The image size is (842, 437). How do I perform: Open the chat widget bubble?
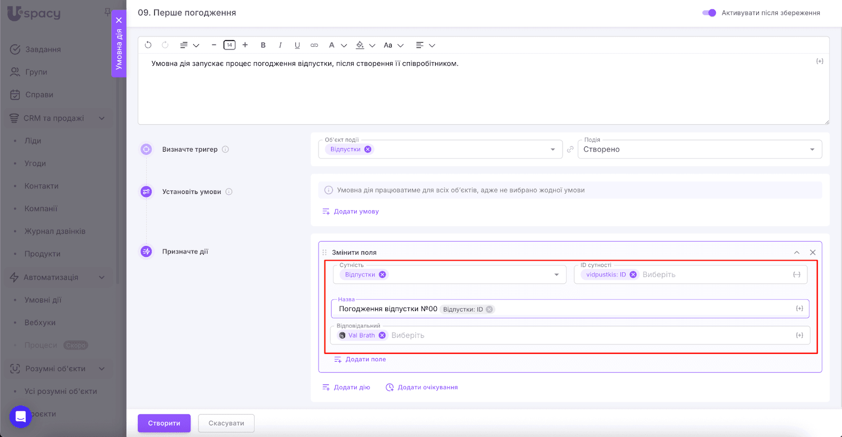(21, 417)
